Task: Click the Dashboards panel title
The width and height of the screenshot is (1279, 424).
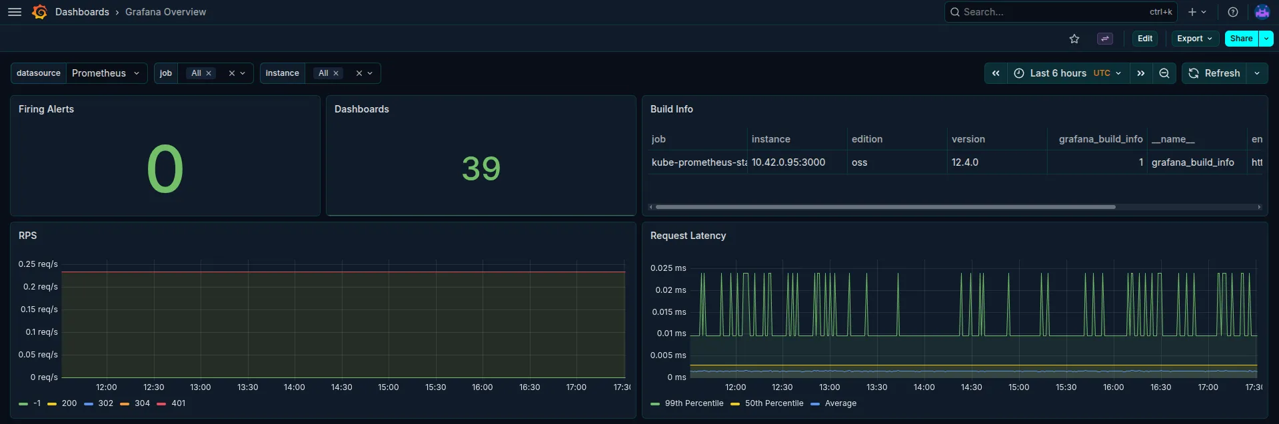Action: pos(362,109)
